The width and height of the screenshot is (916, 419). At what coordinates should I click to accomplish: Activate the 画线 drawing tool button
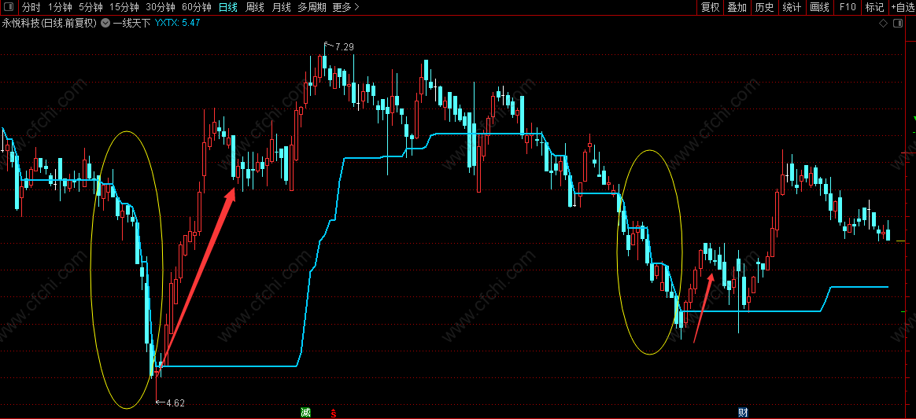tap(820, 7)
